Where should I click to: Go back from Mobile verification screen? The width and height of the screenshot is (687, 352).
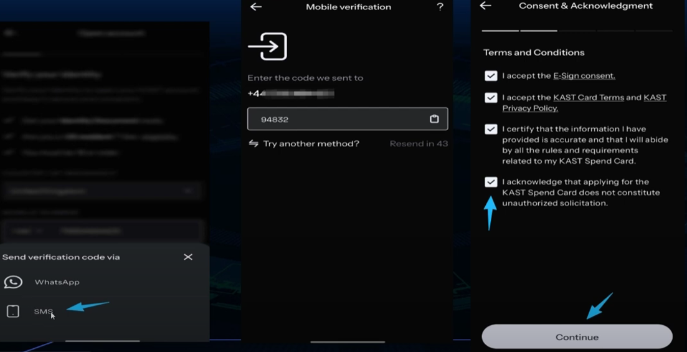[x=256, y=7]
